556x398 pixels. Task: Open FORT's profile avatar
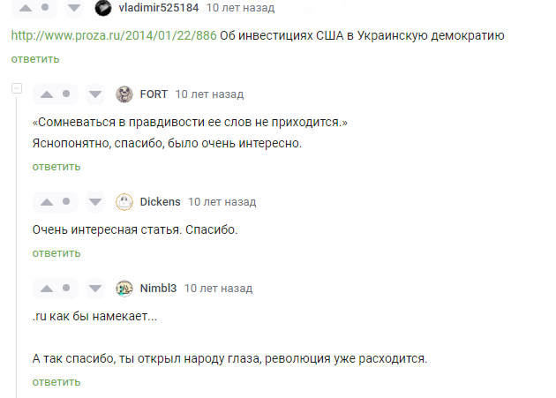click(x=124, y=94)
